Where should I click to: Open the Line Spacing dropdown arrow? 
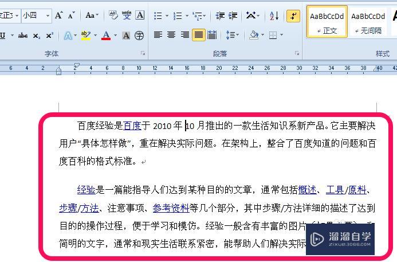coord(238,35)
